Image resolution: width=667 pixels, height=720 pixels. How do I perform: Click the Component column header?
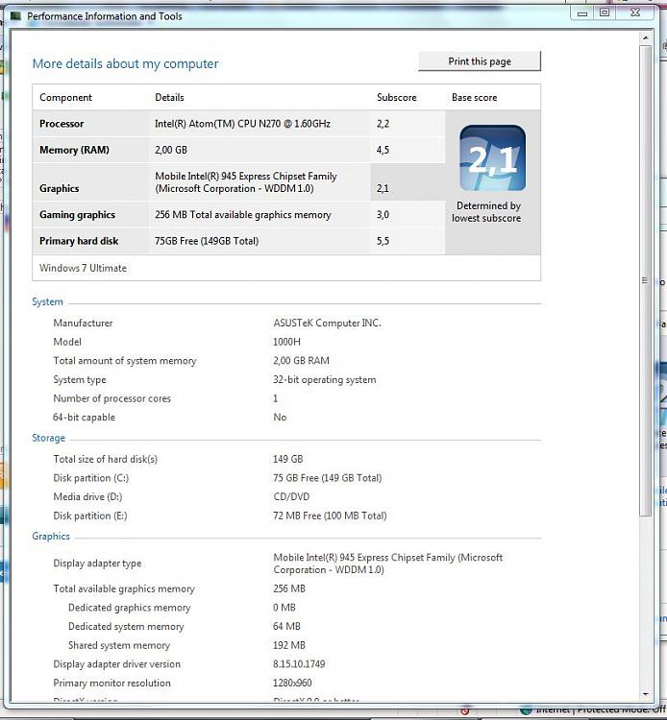click(x=65, y=97)
